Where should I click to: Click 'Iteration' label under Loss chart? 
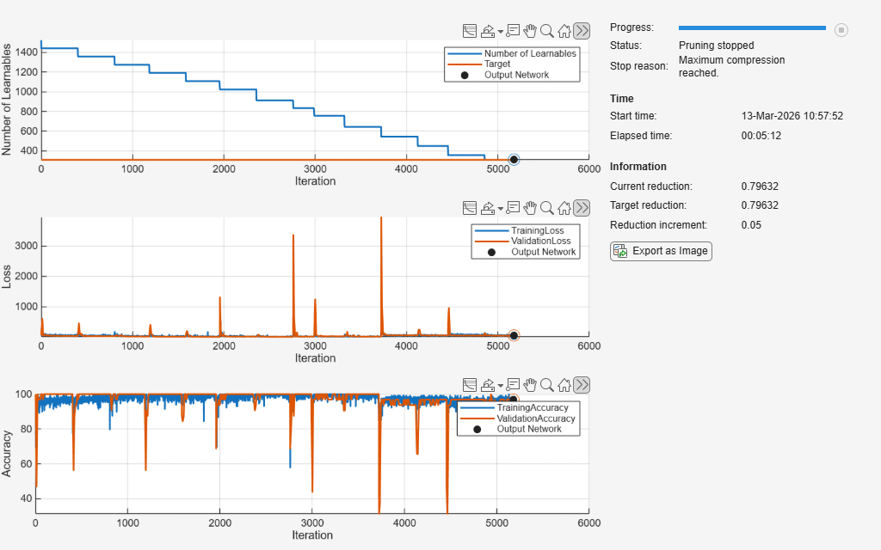tap(315, 358)
